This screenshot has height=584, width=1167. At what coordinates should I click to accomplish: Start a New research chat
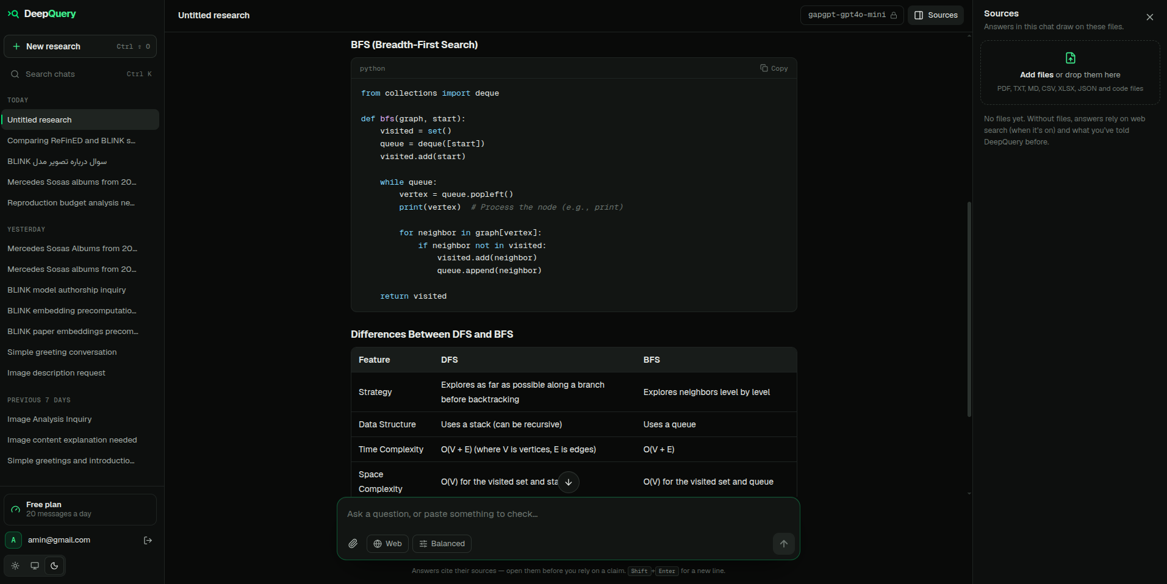pos(80,46)
